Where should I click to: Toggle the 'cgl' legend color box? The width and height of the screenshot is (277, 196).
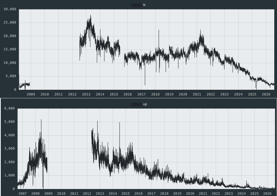pos(136,105)
